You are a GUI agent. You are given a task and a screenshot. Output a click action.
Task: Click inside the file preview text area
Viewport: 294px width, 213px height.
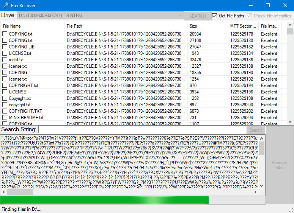(129, 162)
